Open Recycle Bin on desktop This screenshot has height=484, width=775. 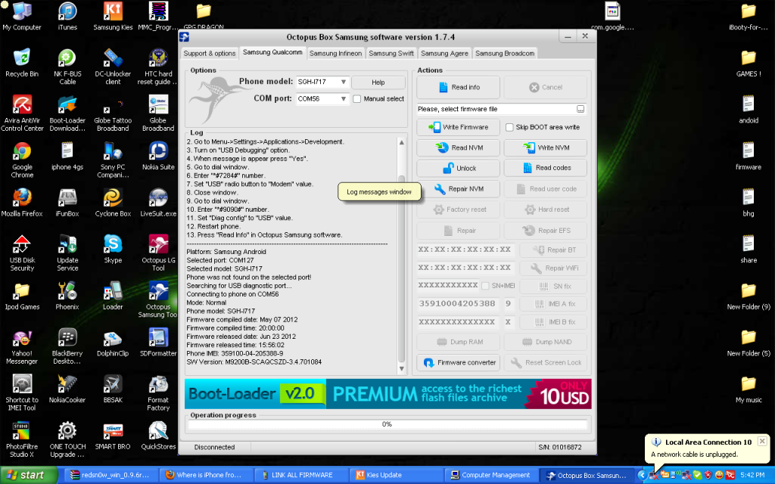(x=22, y=63)
